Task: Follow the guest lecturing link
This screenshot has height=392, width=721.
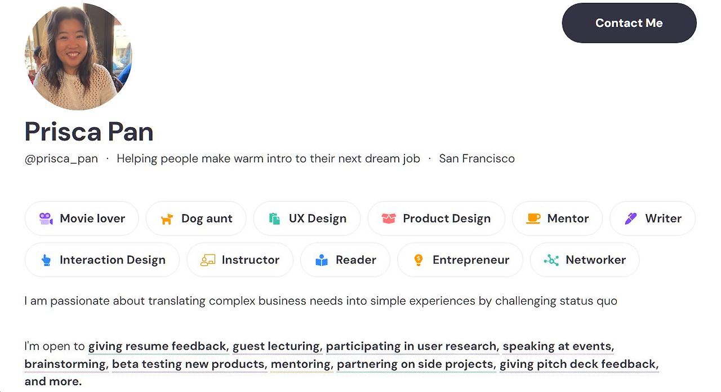Action: [276, 346]
